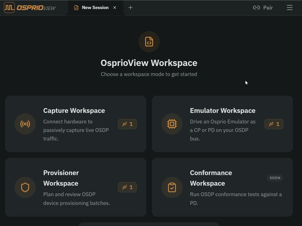Click the Provisioner Workspace device count badge
302x226 pixels.
point(127,187)
